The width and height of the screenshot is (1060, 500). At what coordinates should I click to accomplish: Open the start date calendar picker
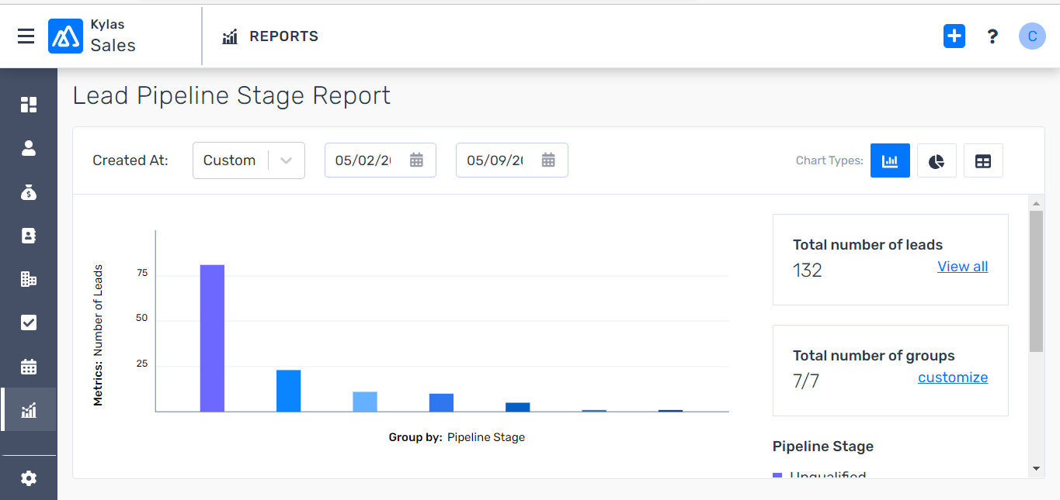click(x=416, y=160)
